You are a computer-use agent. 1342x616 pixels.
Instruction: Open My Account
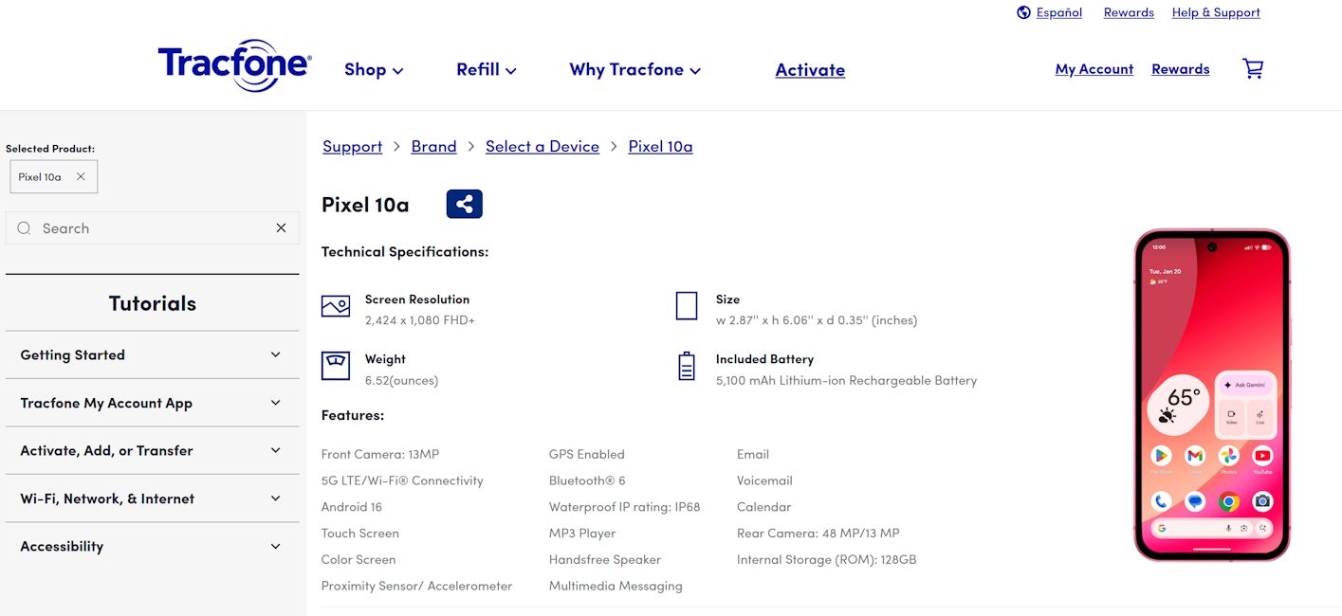[x=1094, y=68]
